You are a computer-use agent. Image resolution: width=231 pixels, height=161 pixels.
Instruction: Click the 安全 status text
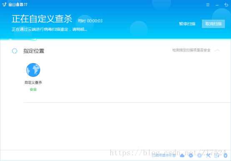point(33,89)
